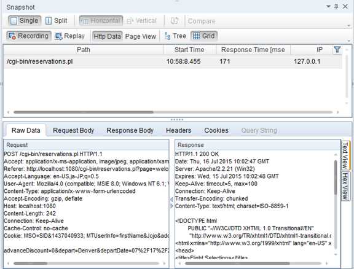The width and height of the screenshot is (354, 269).
Task: Expand second toolbar overflow chevron
Action: click(x=349, y=41)
